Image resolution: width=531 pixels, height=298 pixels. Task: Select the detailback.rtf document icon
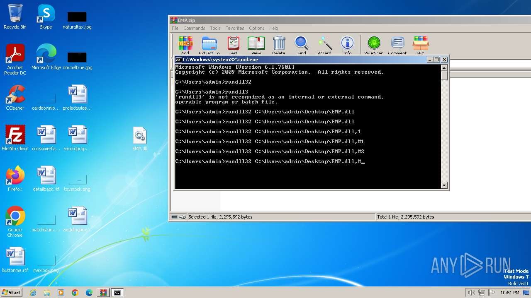coord(46,179)
